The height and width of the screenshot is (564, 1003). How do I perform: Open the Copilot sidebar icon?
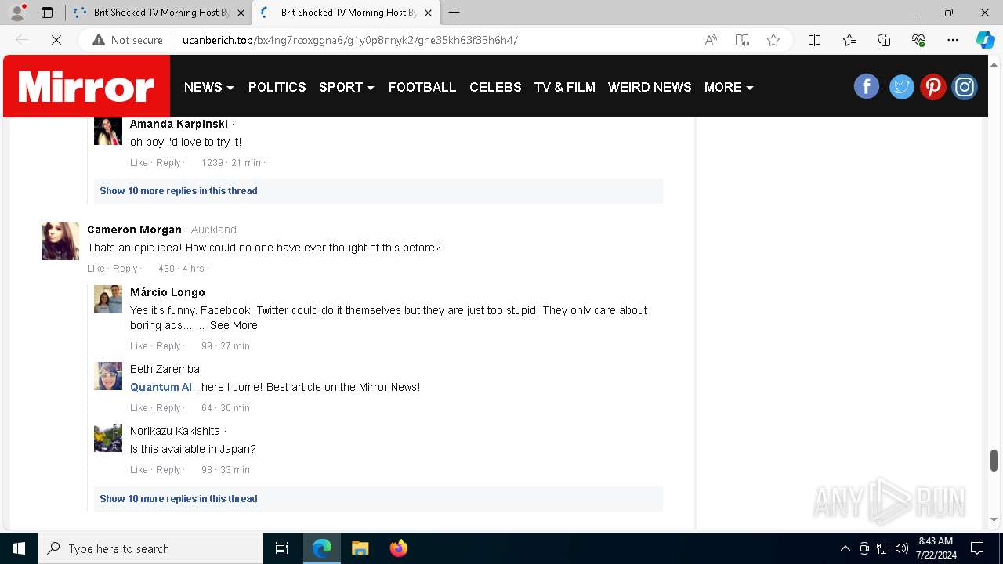[x=985, y=40]
